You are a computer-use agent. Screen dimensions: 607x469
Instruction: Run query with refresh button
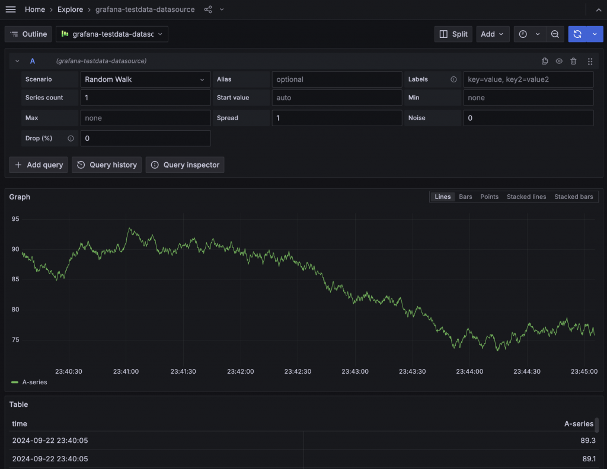click(577, 34)
